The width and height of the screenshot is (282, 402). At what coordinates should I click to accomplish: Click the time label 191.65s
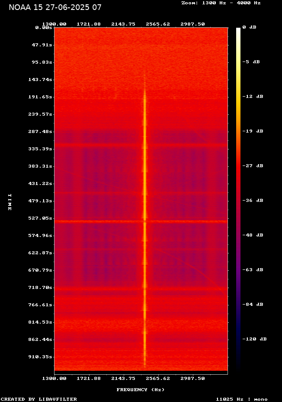40,97
